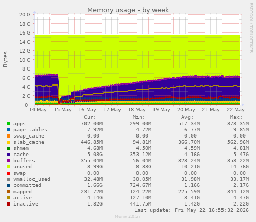The height and width of the screenshot is (222, 256).
Task: Click active average value 3.41G
Action: click(192, 198)
